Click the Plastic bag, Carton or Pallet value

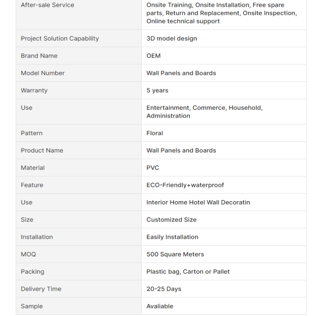(188, 272)
